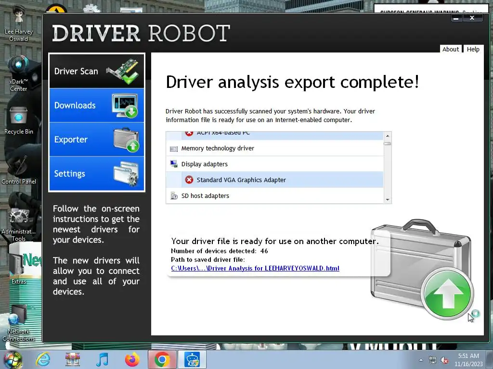Click the muted volume tray icon
The image size is (493, 369).
(444, 360)
